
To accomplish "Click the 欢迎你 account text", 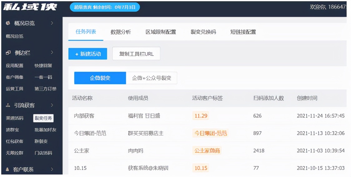I will (x=328, y=7).
